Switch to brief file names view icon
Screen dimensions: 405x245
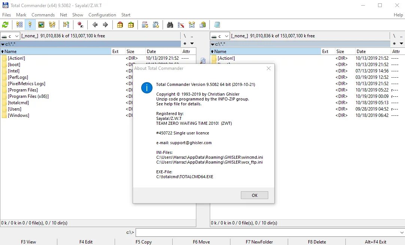[x=19, y=25]
